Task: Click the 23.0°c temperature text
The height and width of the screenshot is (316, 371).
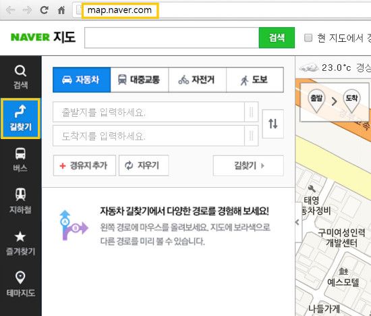Action: [336, 68]
